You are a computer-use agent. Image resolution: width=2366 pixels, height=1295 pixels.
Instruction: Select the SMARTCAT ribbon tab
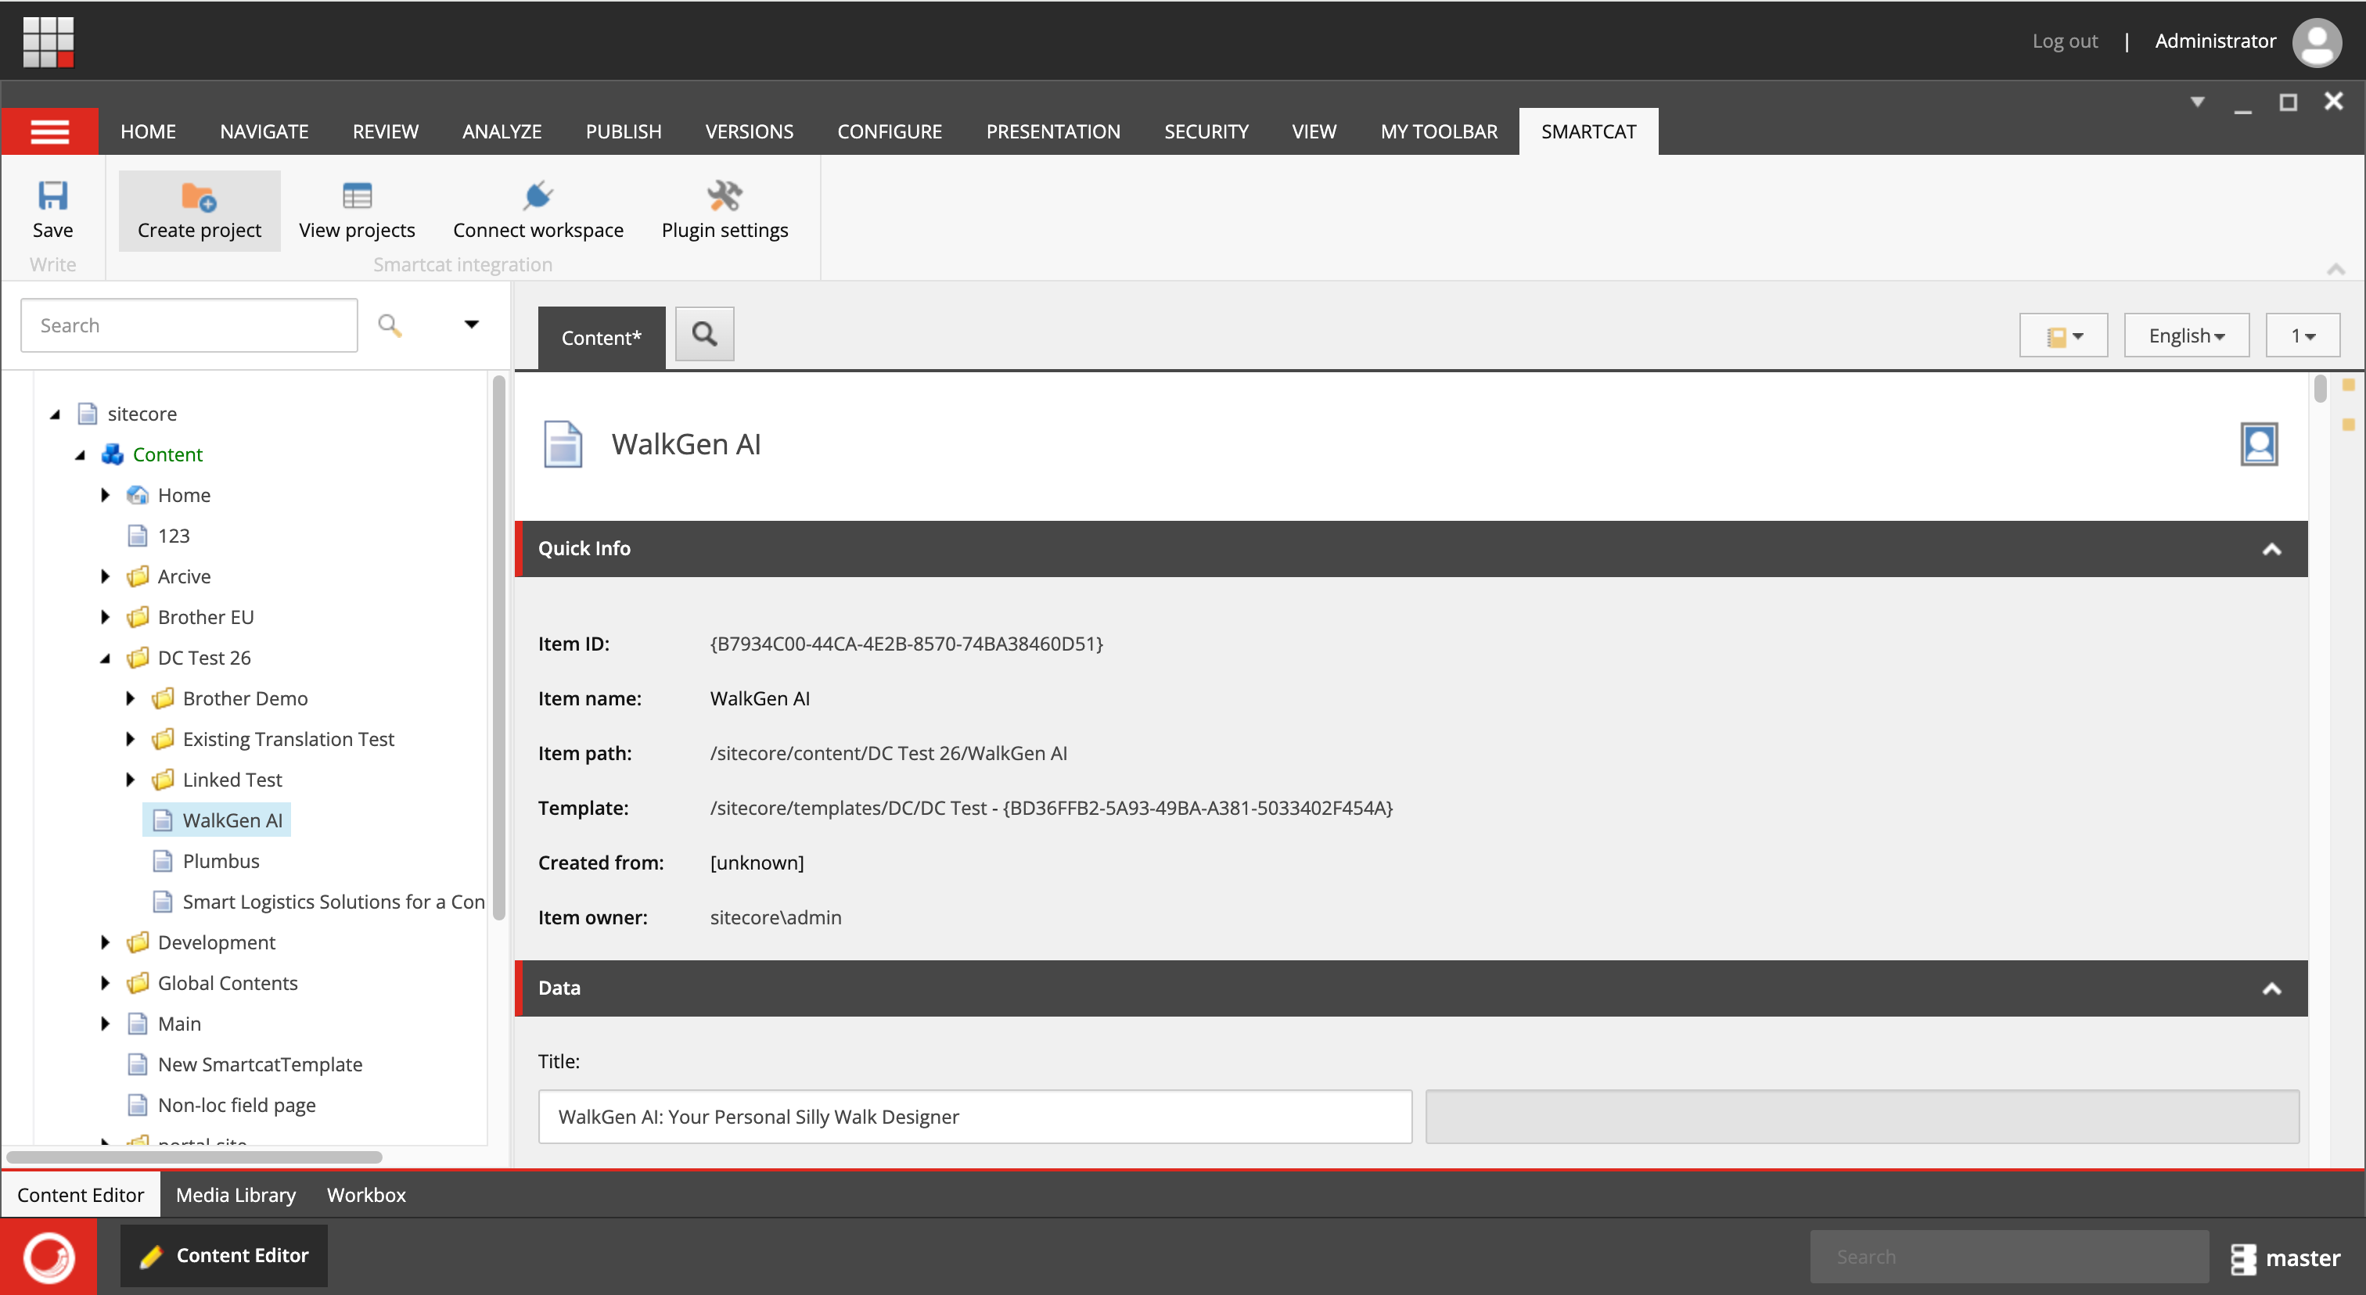coord(1589,131)
